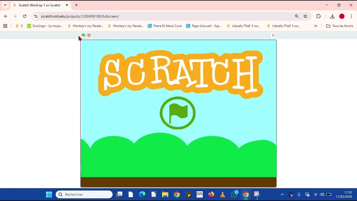
Task: Close the Scratch World ep 1 tab
Action: pyautogui.click(x=67, y=5)
